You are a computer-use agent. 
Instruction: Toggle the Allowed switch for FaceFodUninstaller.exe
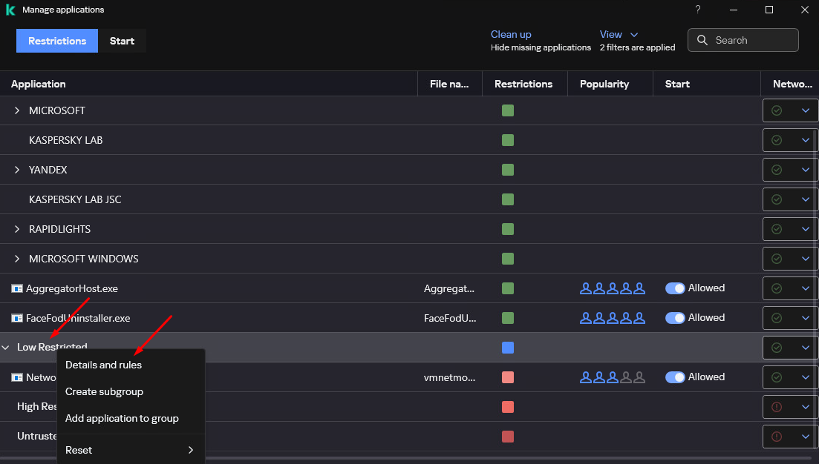[675, 318]
